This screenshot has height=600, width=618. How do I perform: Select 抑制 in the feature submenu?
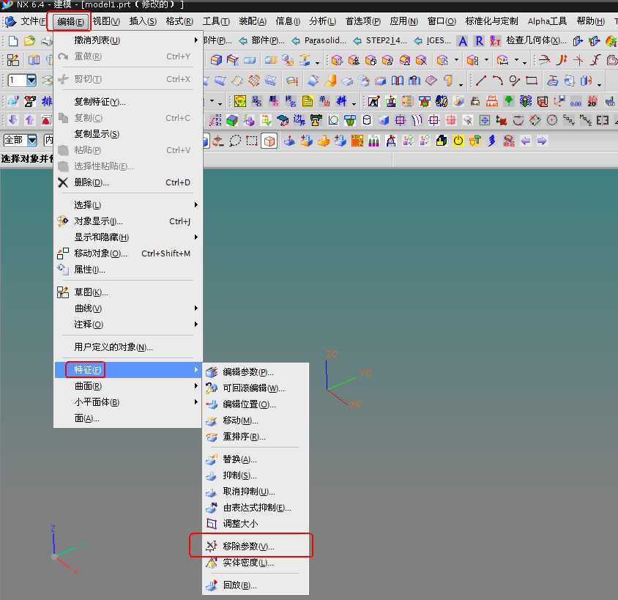(x=256, y=475)
